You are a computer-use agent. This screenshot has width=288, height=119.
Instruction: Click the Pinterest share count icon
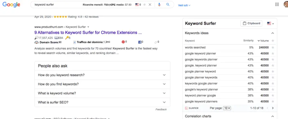pos(123,42)
